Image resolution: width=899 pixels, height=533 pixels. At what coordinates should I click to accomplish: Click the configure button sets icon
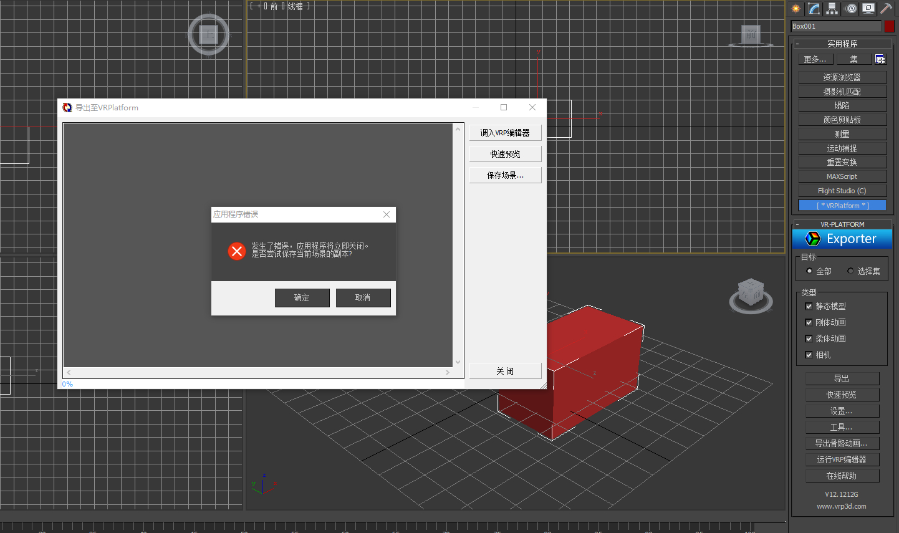coord(880,59)
